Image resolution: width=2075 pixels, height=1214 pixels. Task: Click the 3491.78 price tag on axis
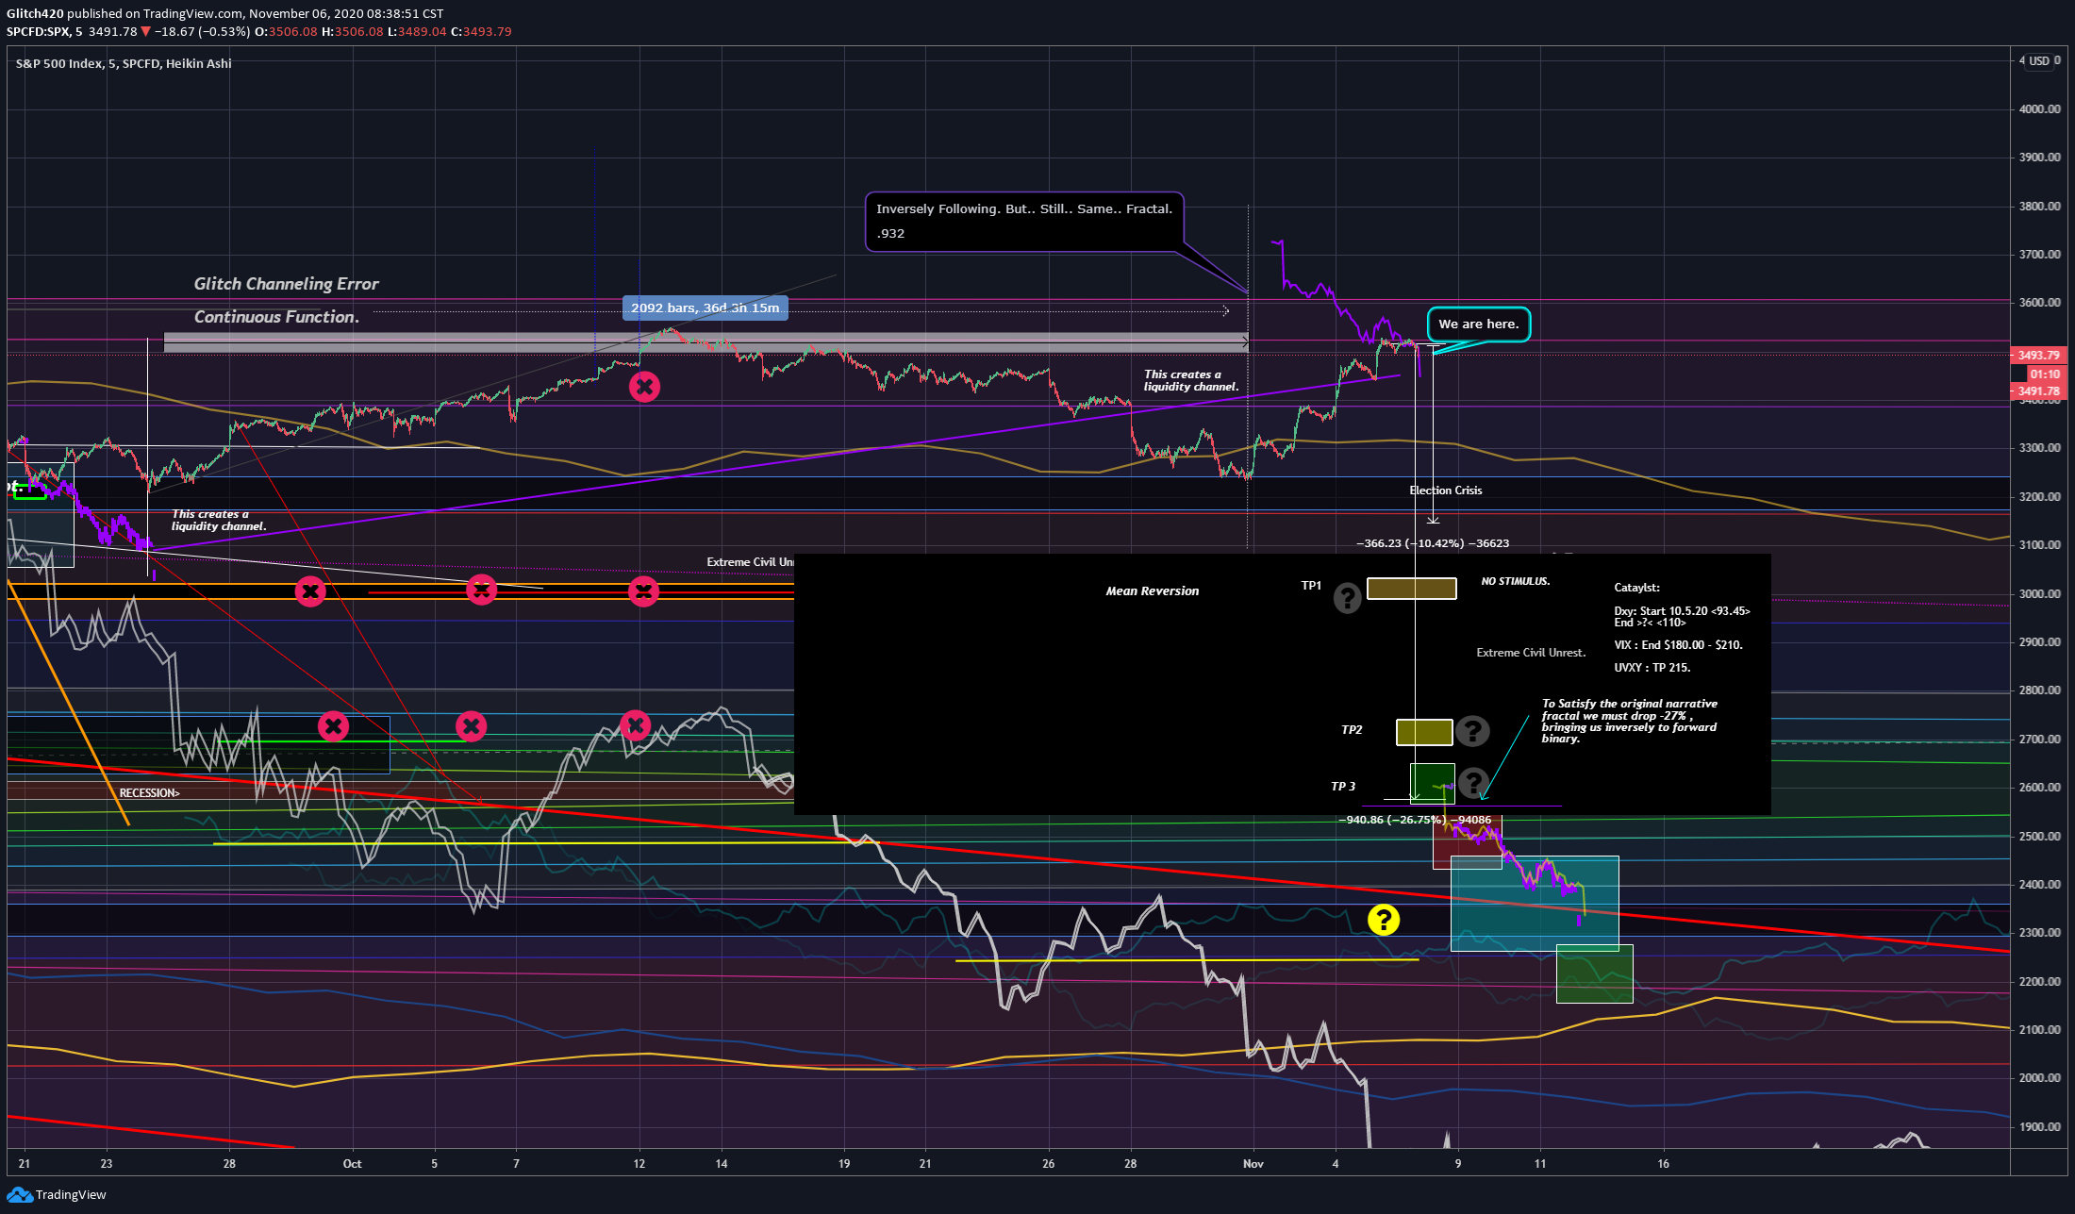tap(2038, 391)
